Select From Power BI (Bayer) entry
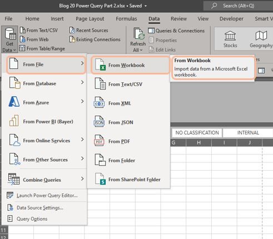 [x=44, y=122]
